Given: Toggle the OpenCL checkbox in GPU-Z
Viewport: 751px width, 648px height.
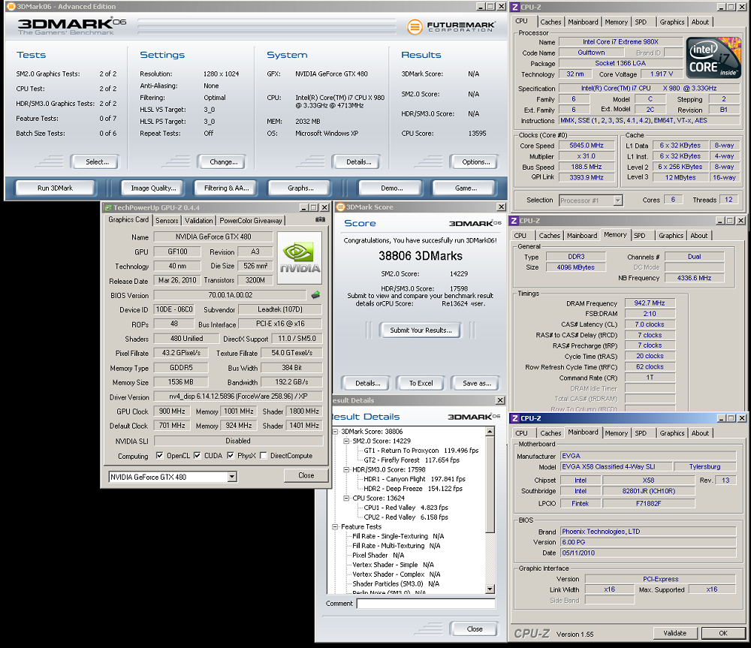Looking at the screenshot, I should [x=159, y=456].
